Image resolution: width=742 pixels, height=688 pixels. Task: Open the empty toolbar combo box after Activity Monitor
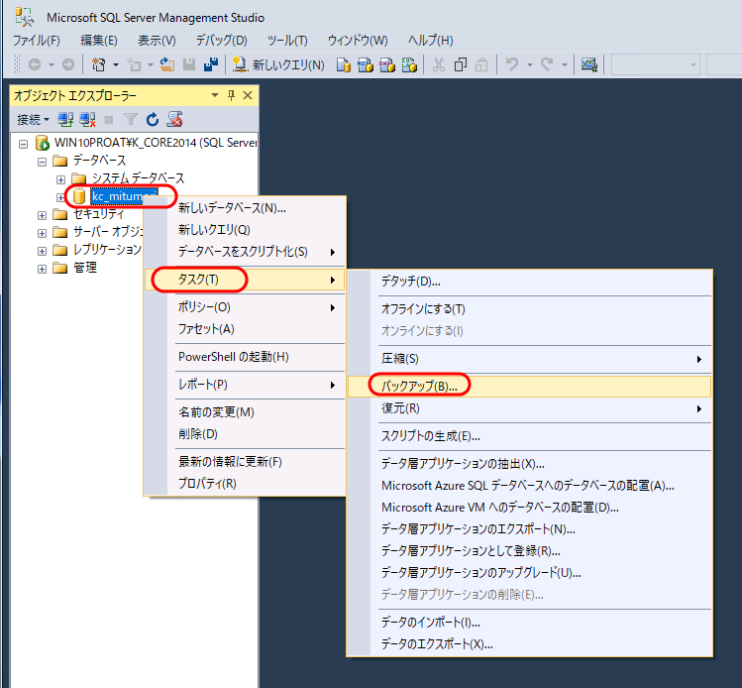[x=656, y=64]
